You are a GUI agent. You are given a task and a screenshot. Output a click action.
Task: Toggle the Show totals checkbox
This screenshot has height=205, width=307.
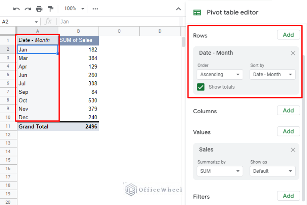[x=201, y=87]
